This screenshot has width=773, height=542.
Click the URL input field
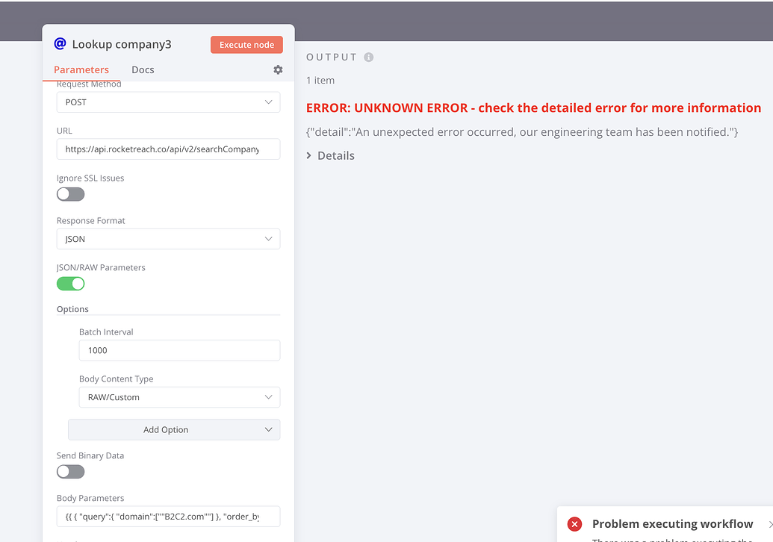pyautogui.click(x=168, y=149)
